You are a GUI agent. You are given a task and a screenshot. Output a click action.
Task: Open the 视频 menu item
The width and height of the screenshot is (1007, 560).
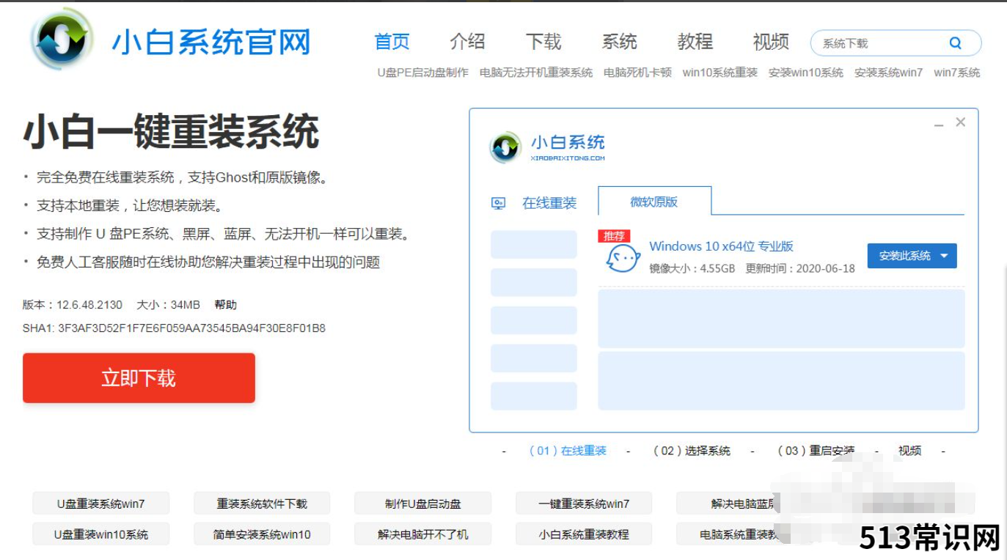pyautogui.click(x=771, y=42)
